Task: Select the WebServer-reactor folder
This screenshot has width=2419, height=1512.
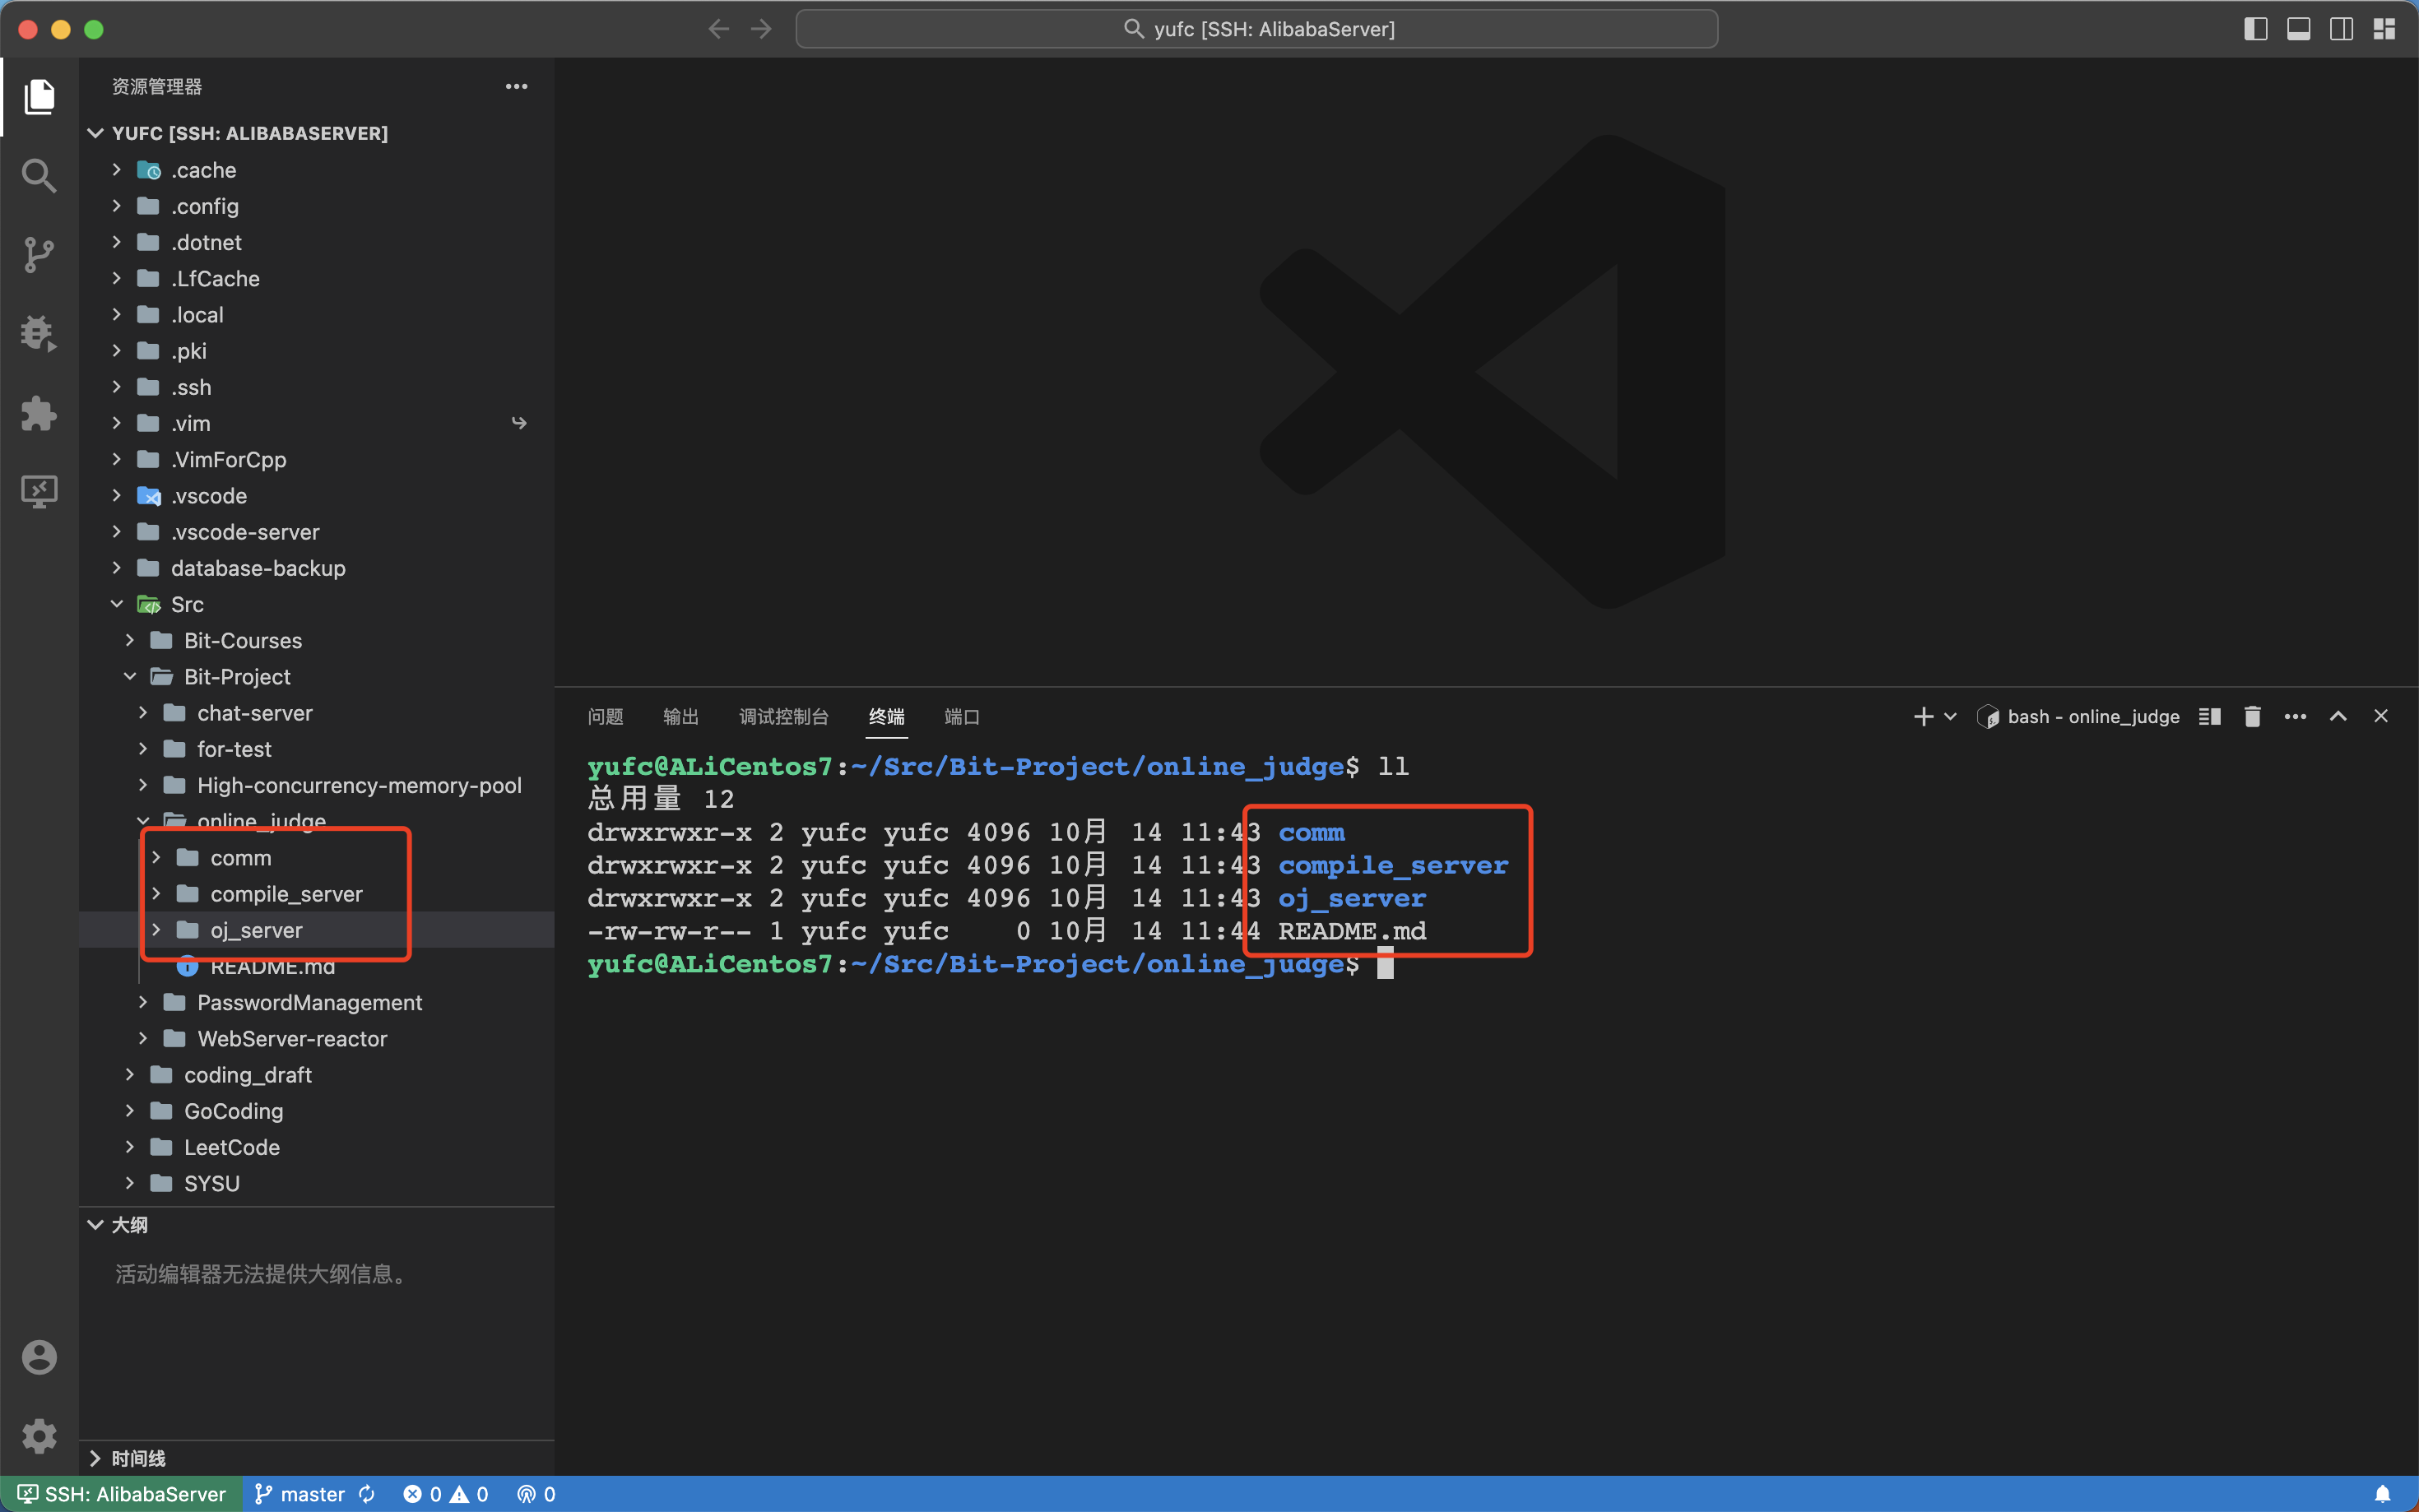Action: pyautogui.click(x=316, y=1039)
